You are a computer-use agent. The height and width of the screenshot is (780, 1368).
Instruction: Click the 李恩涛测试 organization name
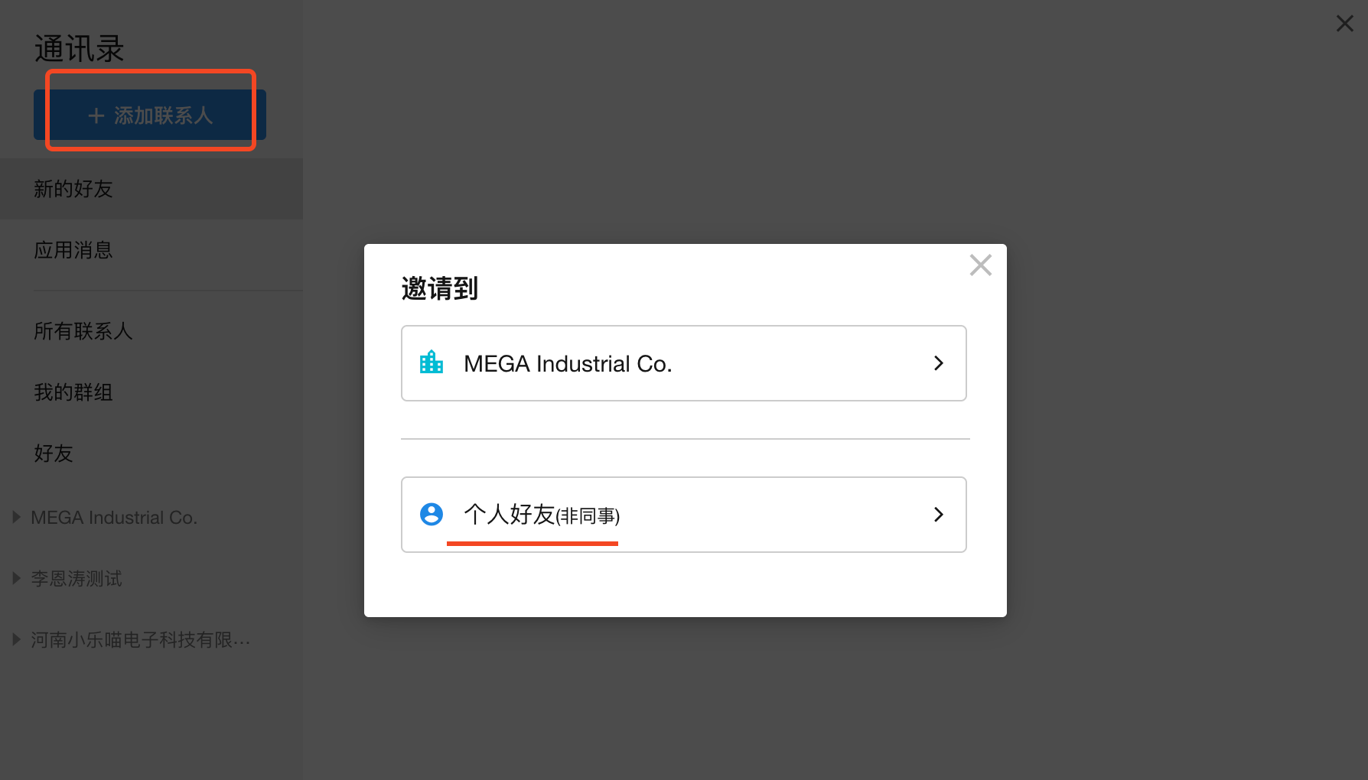click(x=77, y=579)
